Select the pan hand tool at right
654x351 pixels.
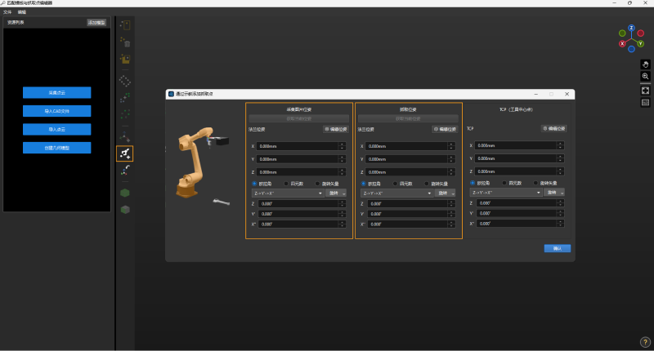645,64
